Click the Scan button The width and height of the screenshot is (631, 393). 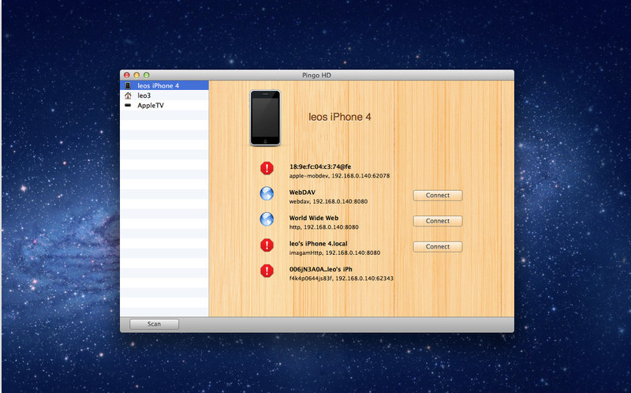pos(154,324)
